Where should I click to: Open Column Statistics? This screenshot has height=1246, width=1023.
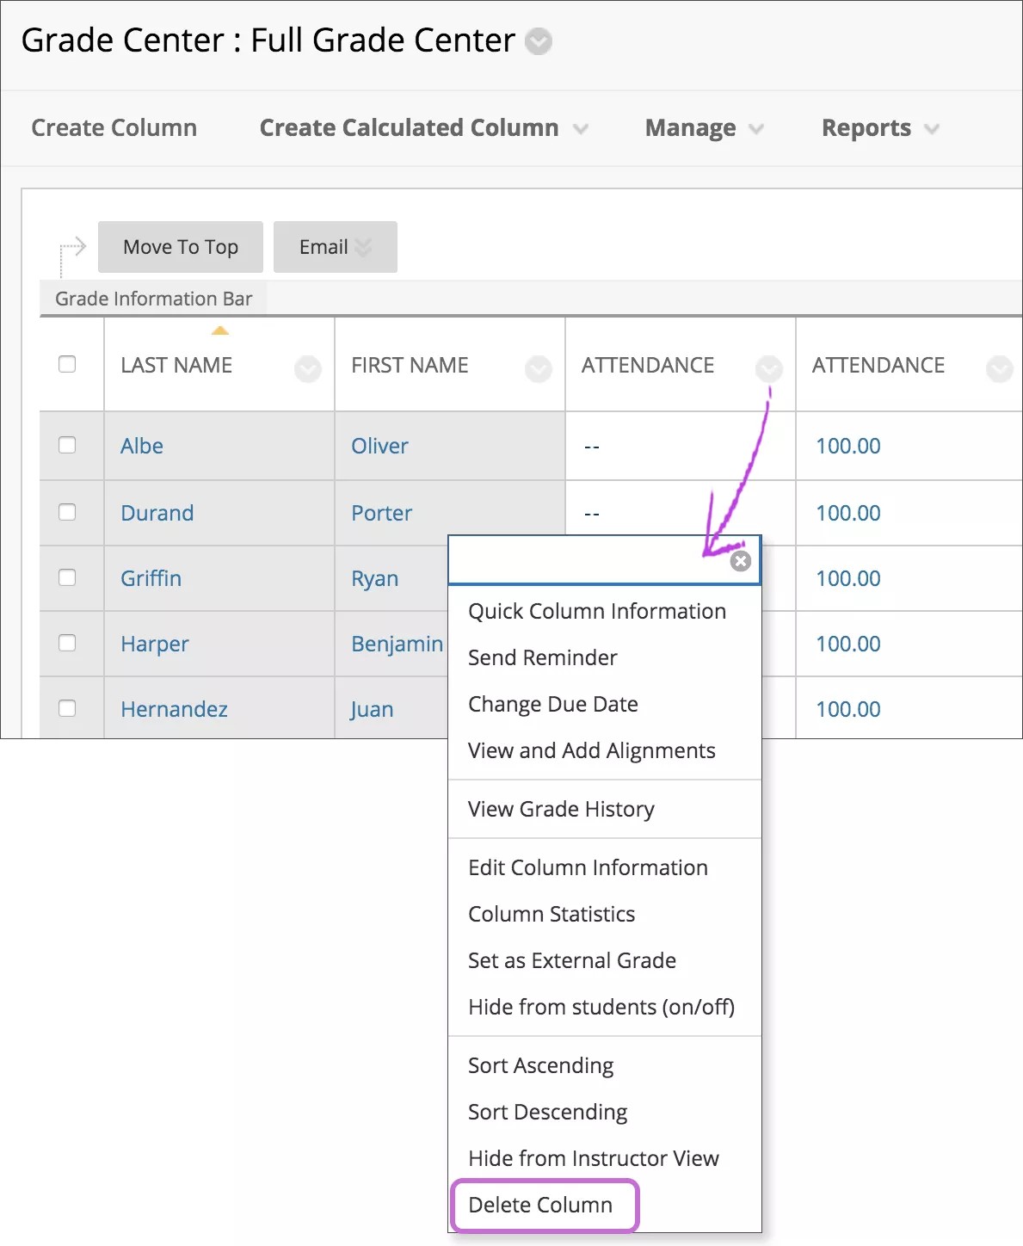click(x=551, y=914)
